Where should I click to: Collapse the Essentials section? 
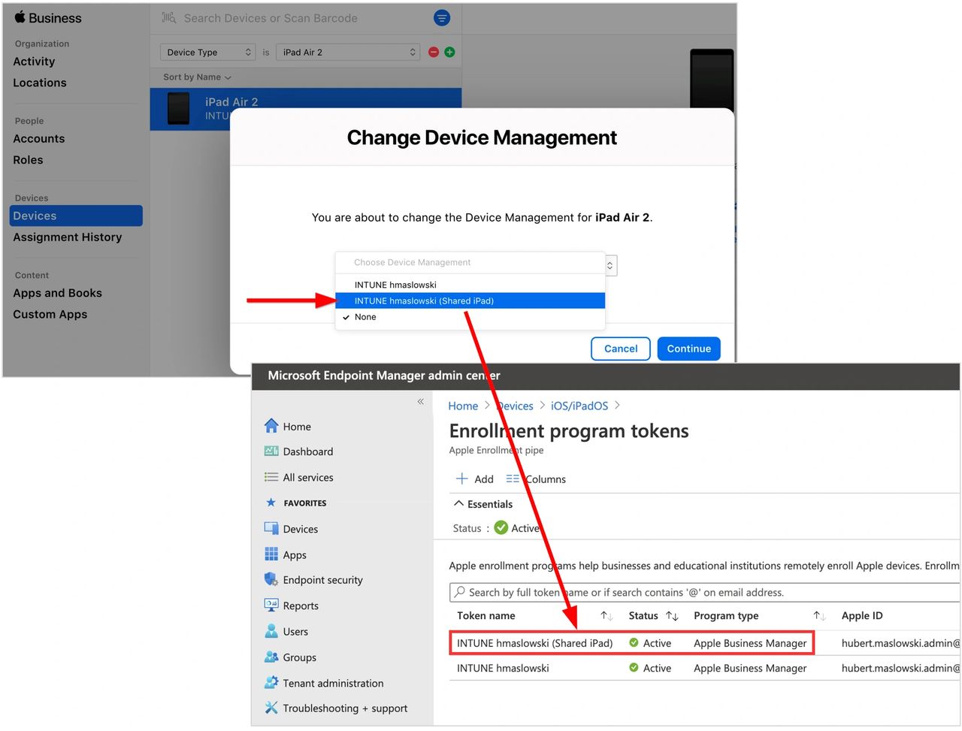pos(459,504)
